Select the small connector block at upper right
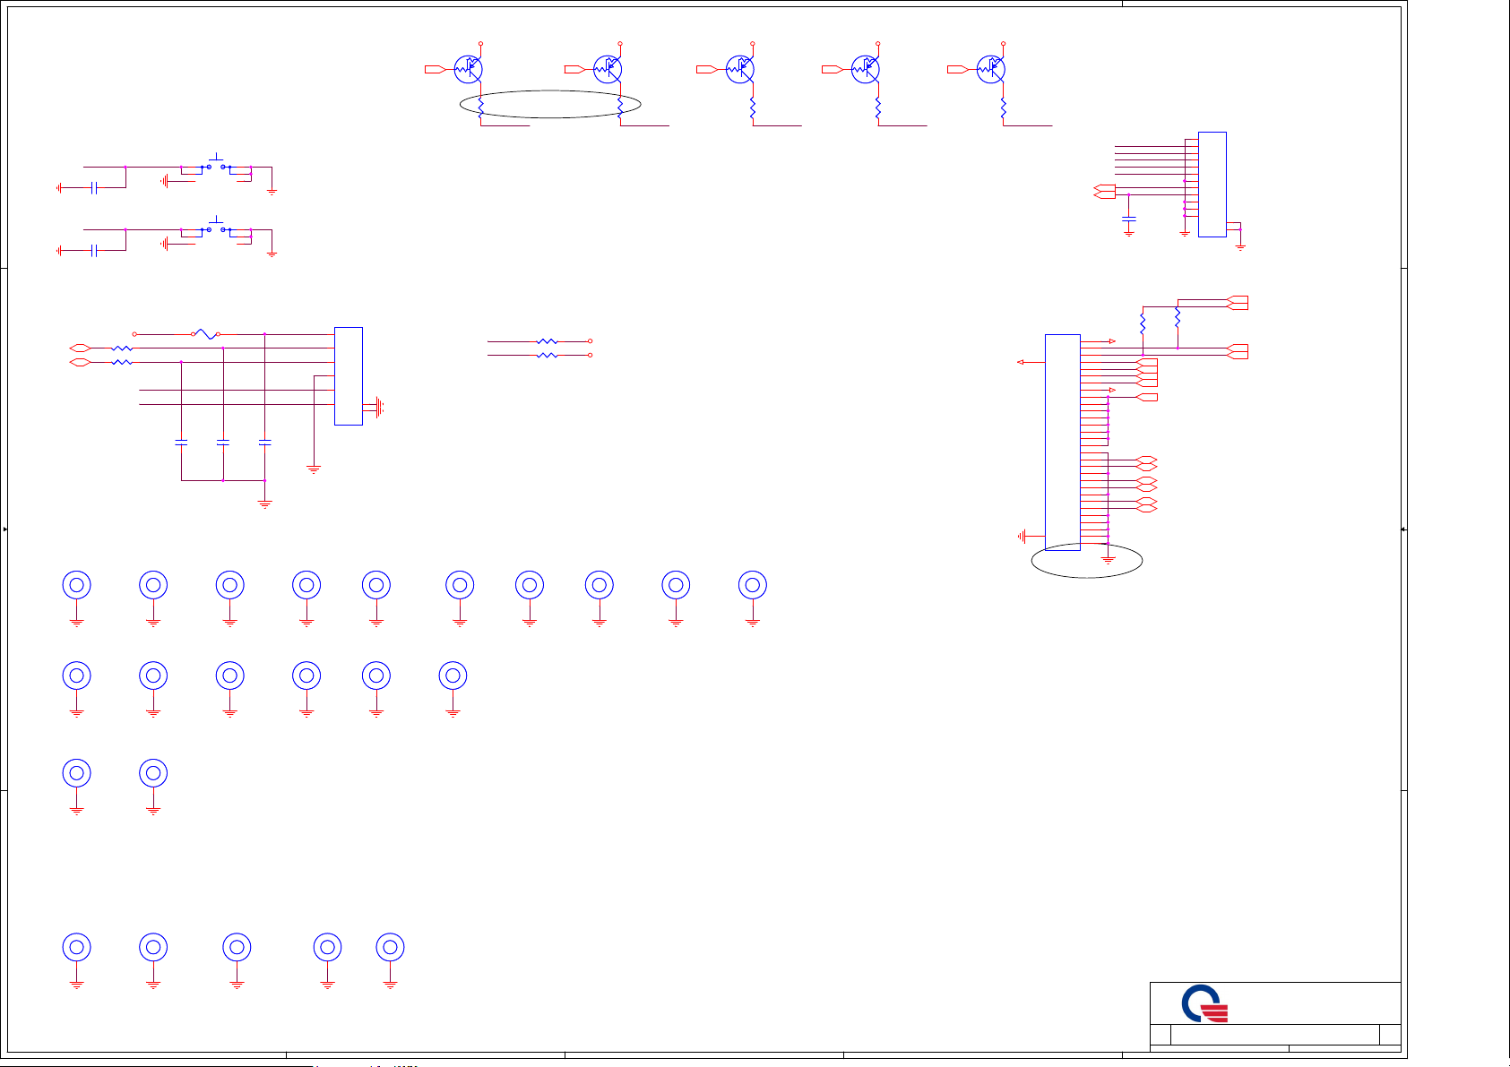1510x1067 pixels. (1212, 185)
